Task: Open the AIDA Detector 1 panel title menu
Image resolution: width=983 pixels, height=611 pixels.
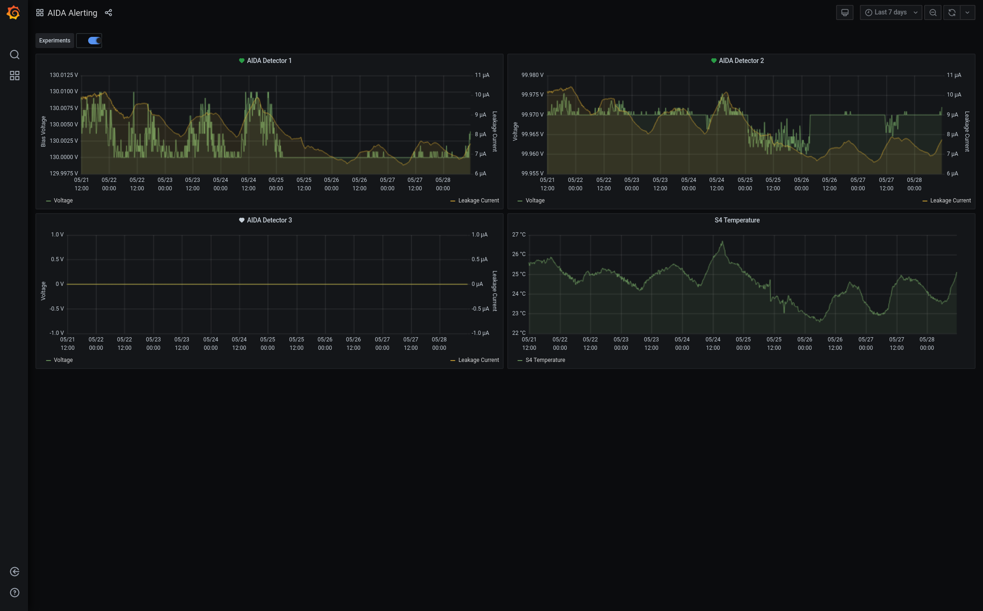Action: 269,61
